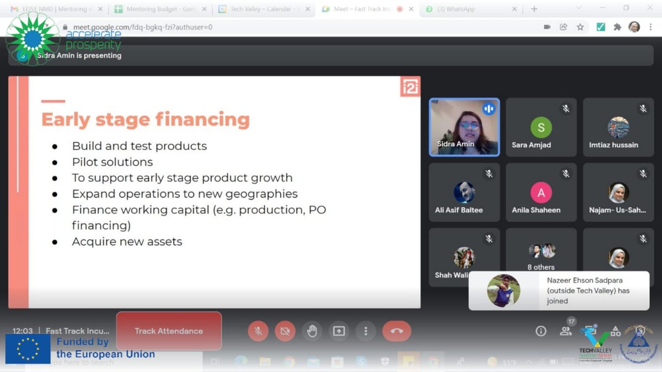View site info via the lock icon
The image size is (662, 372).
[x=66, y=27]
